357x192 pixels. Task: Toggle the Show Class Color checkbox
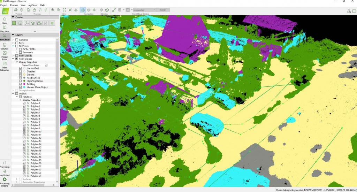(x=46, y=65)
